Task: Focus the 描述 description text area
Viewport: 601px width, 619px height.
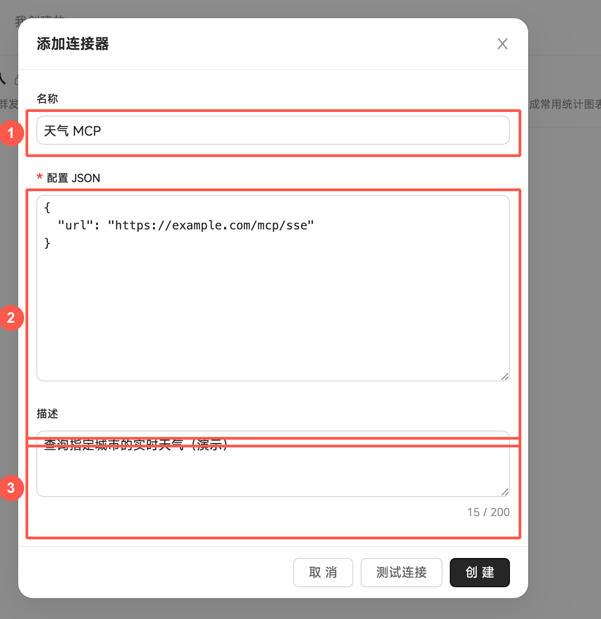Action: click(273, 464)
